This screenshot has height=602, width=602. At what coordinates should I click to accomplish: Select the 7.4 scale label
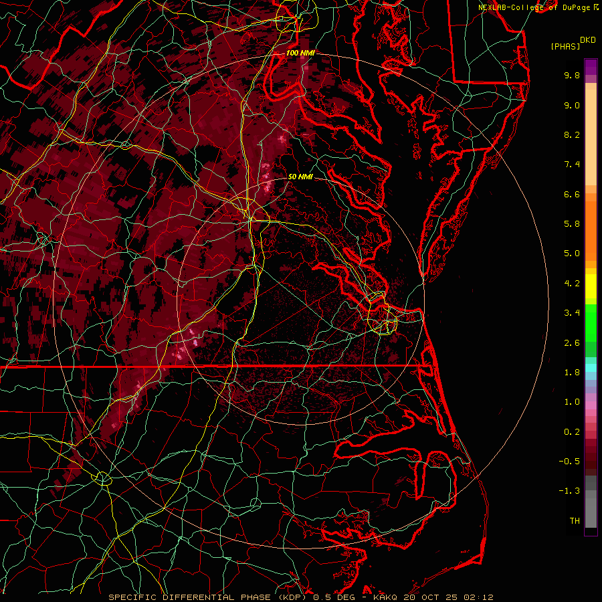coord(572,165)
